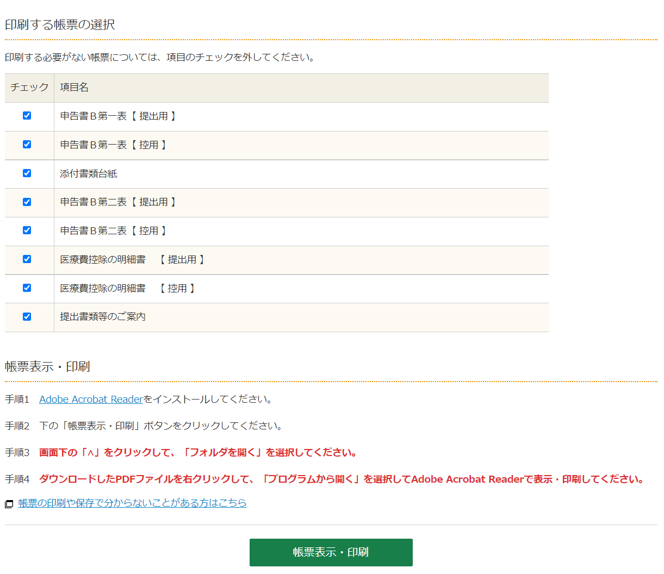This screenshot has height=574, width=664.
Task: Uncheck 申告書B第一表【提出用】 checkbox
Action: [27, 116]
